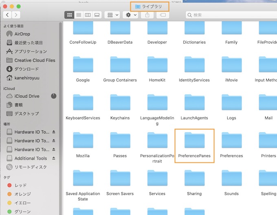Select the Family folder
Screen dimensions: 277x215
tap(231, 28)
